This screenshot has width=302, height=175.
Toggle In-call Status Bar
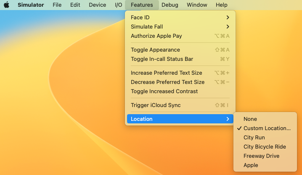180,59
